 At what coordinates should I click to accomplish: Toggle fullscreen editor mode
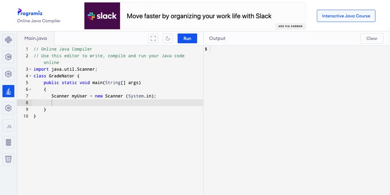[153, 38]
